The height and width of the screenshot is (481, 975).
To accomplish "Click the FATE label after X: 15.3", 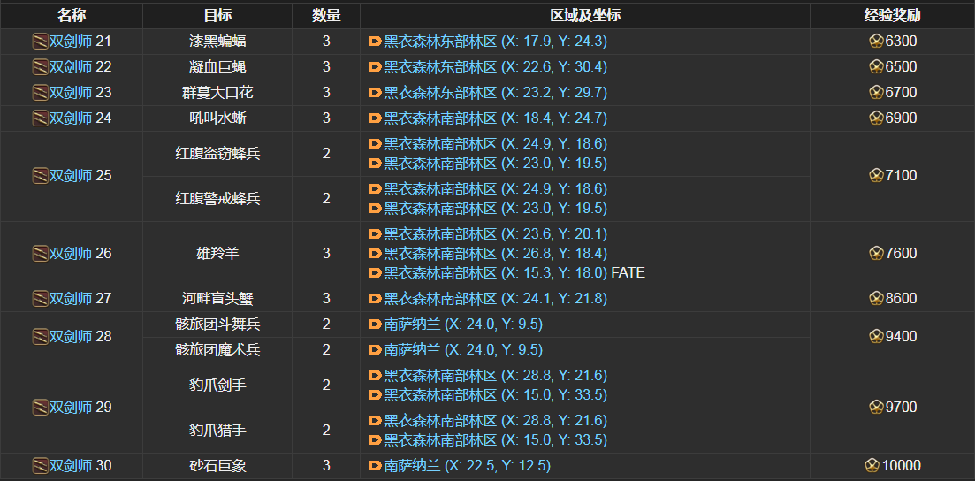I will coord(628,272).
